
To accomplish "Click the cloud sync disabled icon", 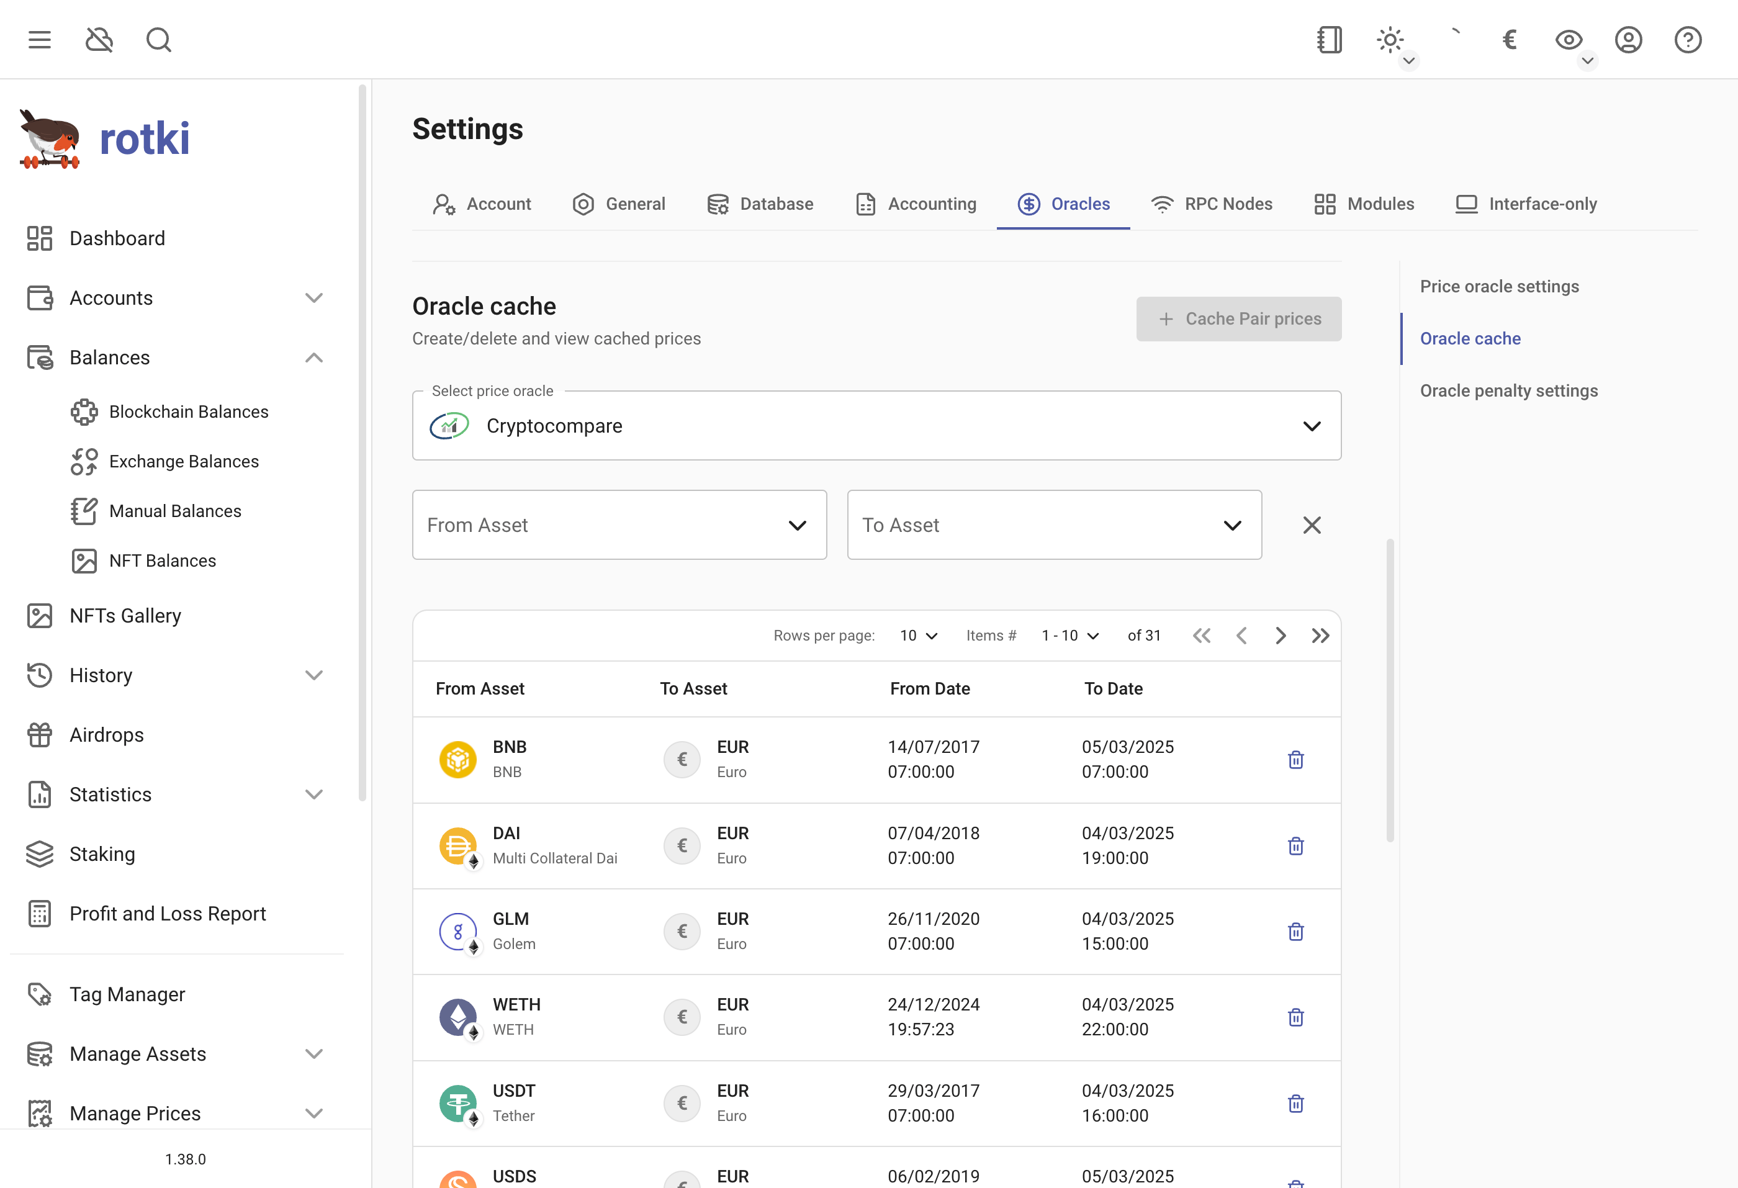I will [x=99, y=40].
